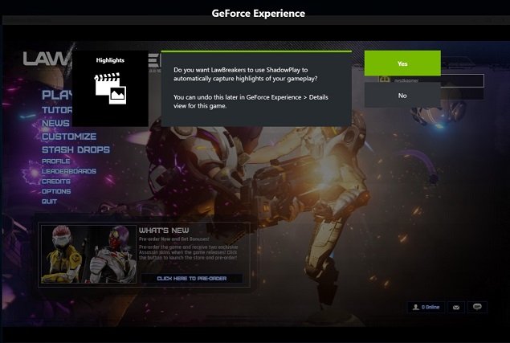Open CREDITS from the game menu
510x343 pixels.
56,182
